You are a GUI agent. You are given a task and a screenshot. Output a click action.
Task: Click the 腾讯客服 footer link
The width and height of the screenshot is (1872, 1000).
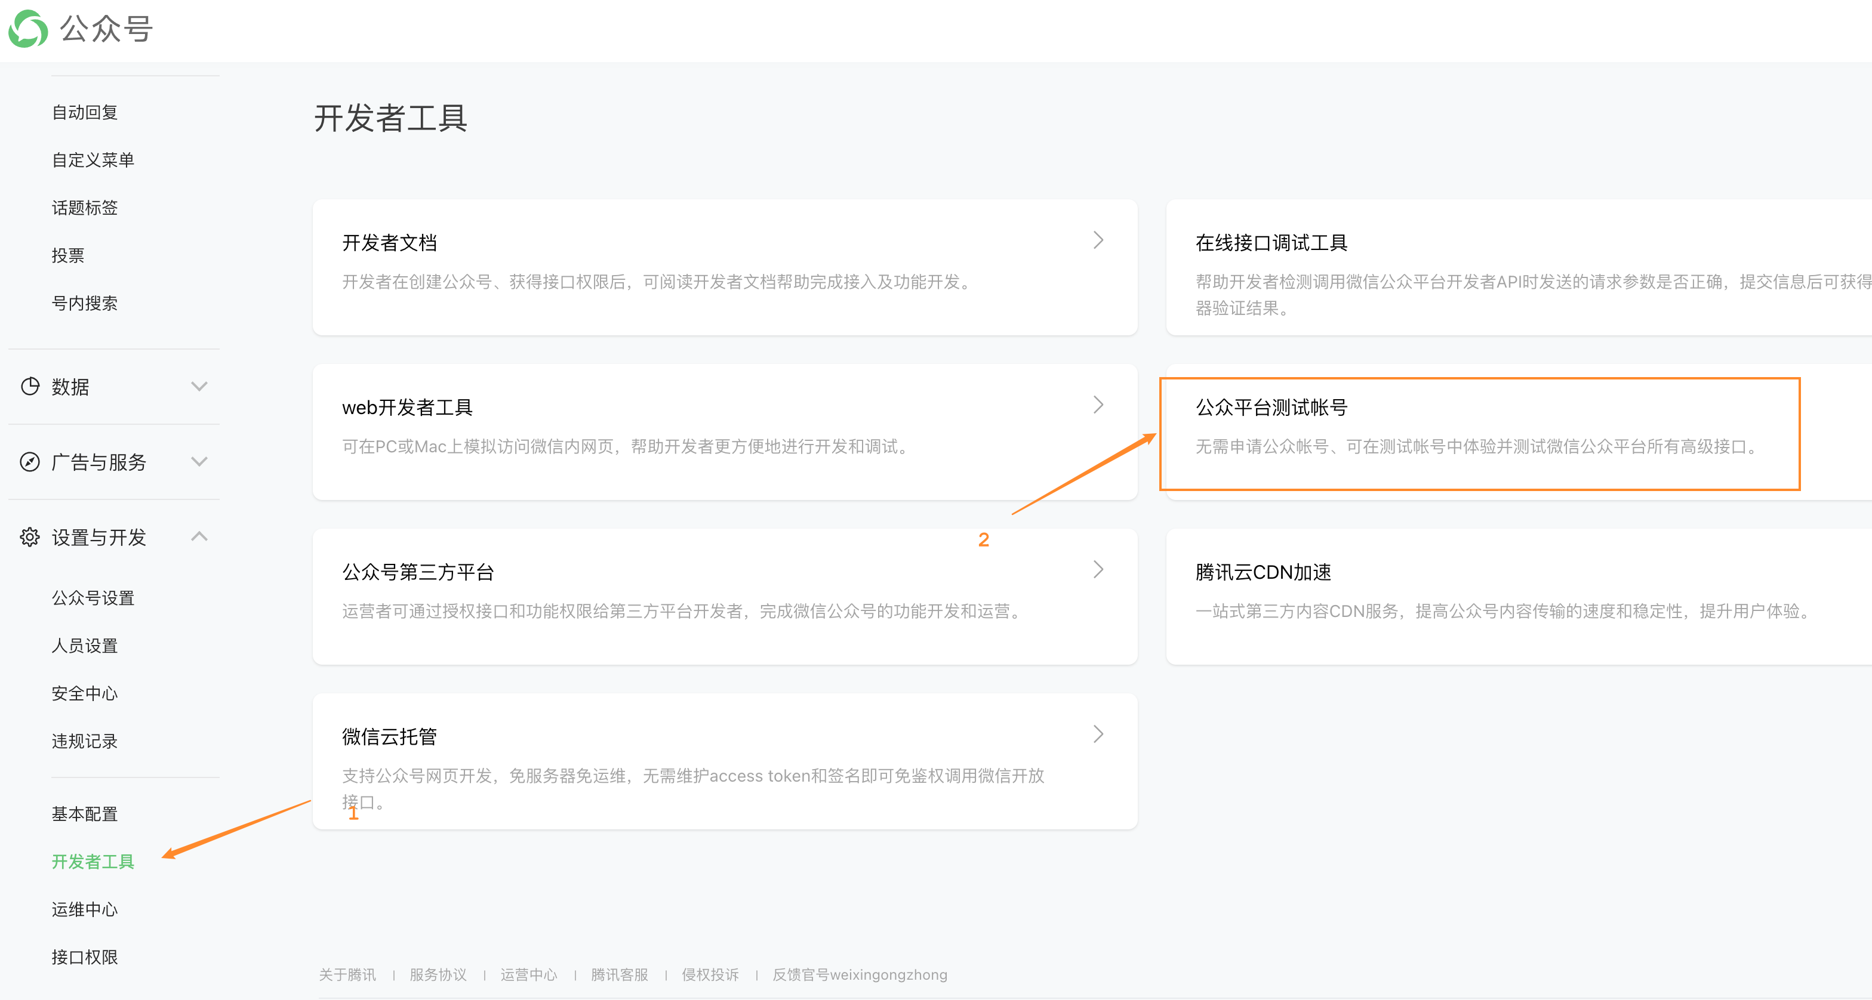pyautogui.click(x=619, y=974)
